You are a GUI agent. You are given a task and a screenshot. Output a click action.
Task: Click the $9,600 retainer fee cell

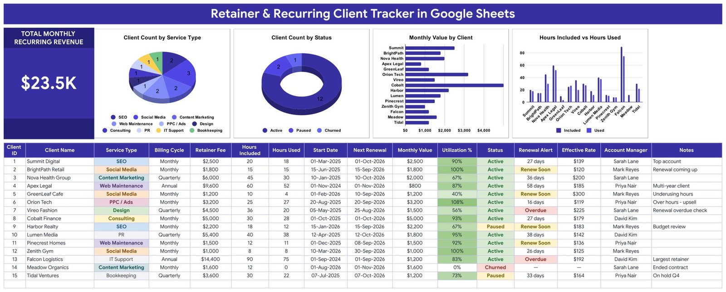pyautogui.click(x=211, y=186)
